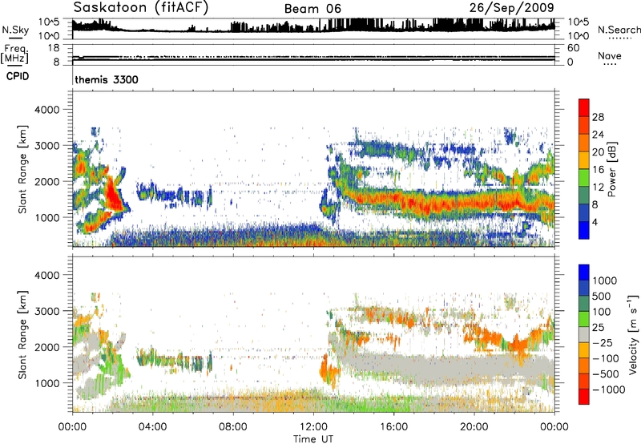Click the 'N.Sky' legend label
This screenshot has height=444, width=641.
coord(15,30)
